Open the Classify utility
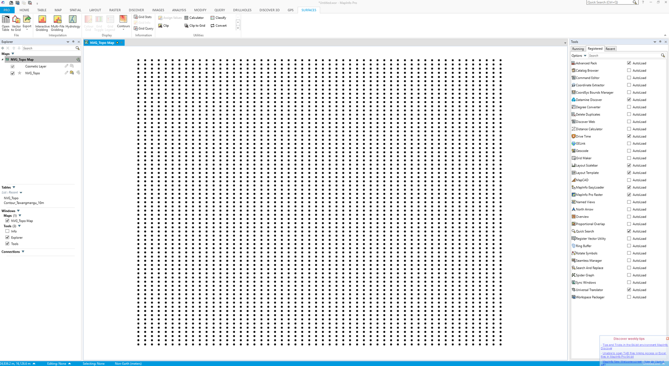This screenshot has height=366, width=669. [x=218, y=18]
